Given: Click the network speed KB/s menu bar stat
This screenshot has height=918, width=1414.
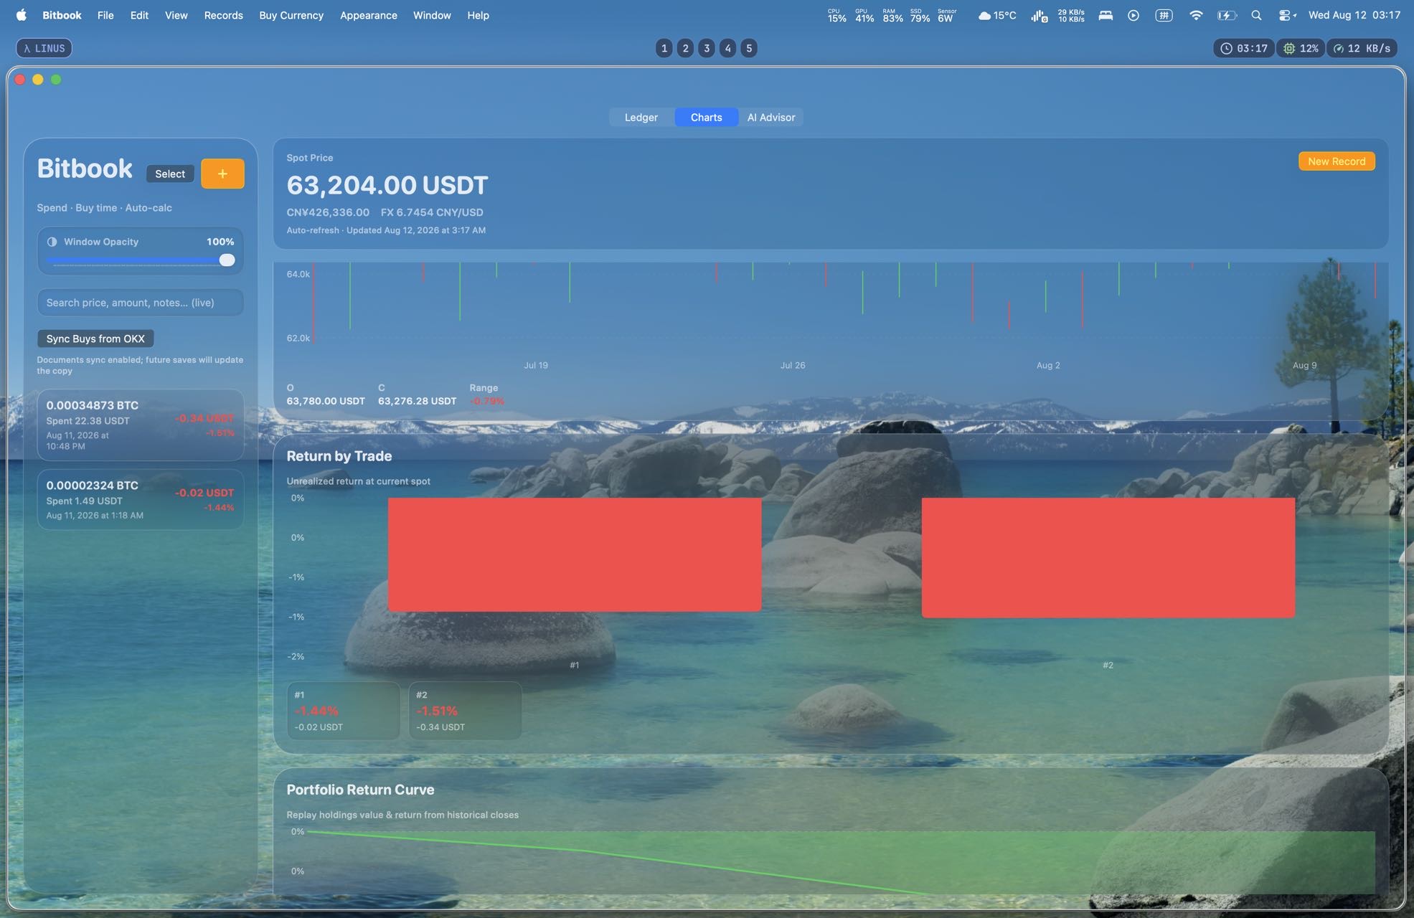Looking at the screenshot, I should (x=1071, y=15).
